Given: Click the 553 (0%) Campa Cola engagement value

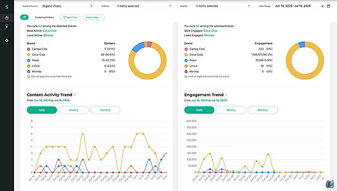Looking at the screenshot, I should point(265,49).
